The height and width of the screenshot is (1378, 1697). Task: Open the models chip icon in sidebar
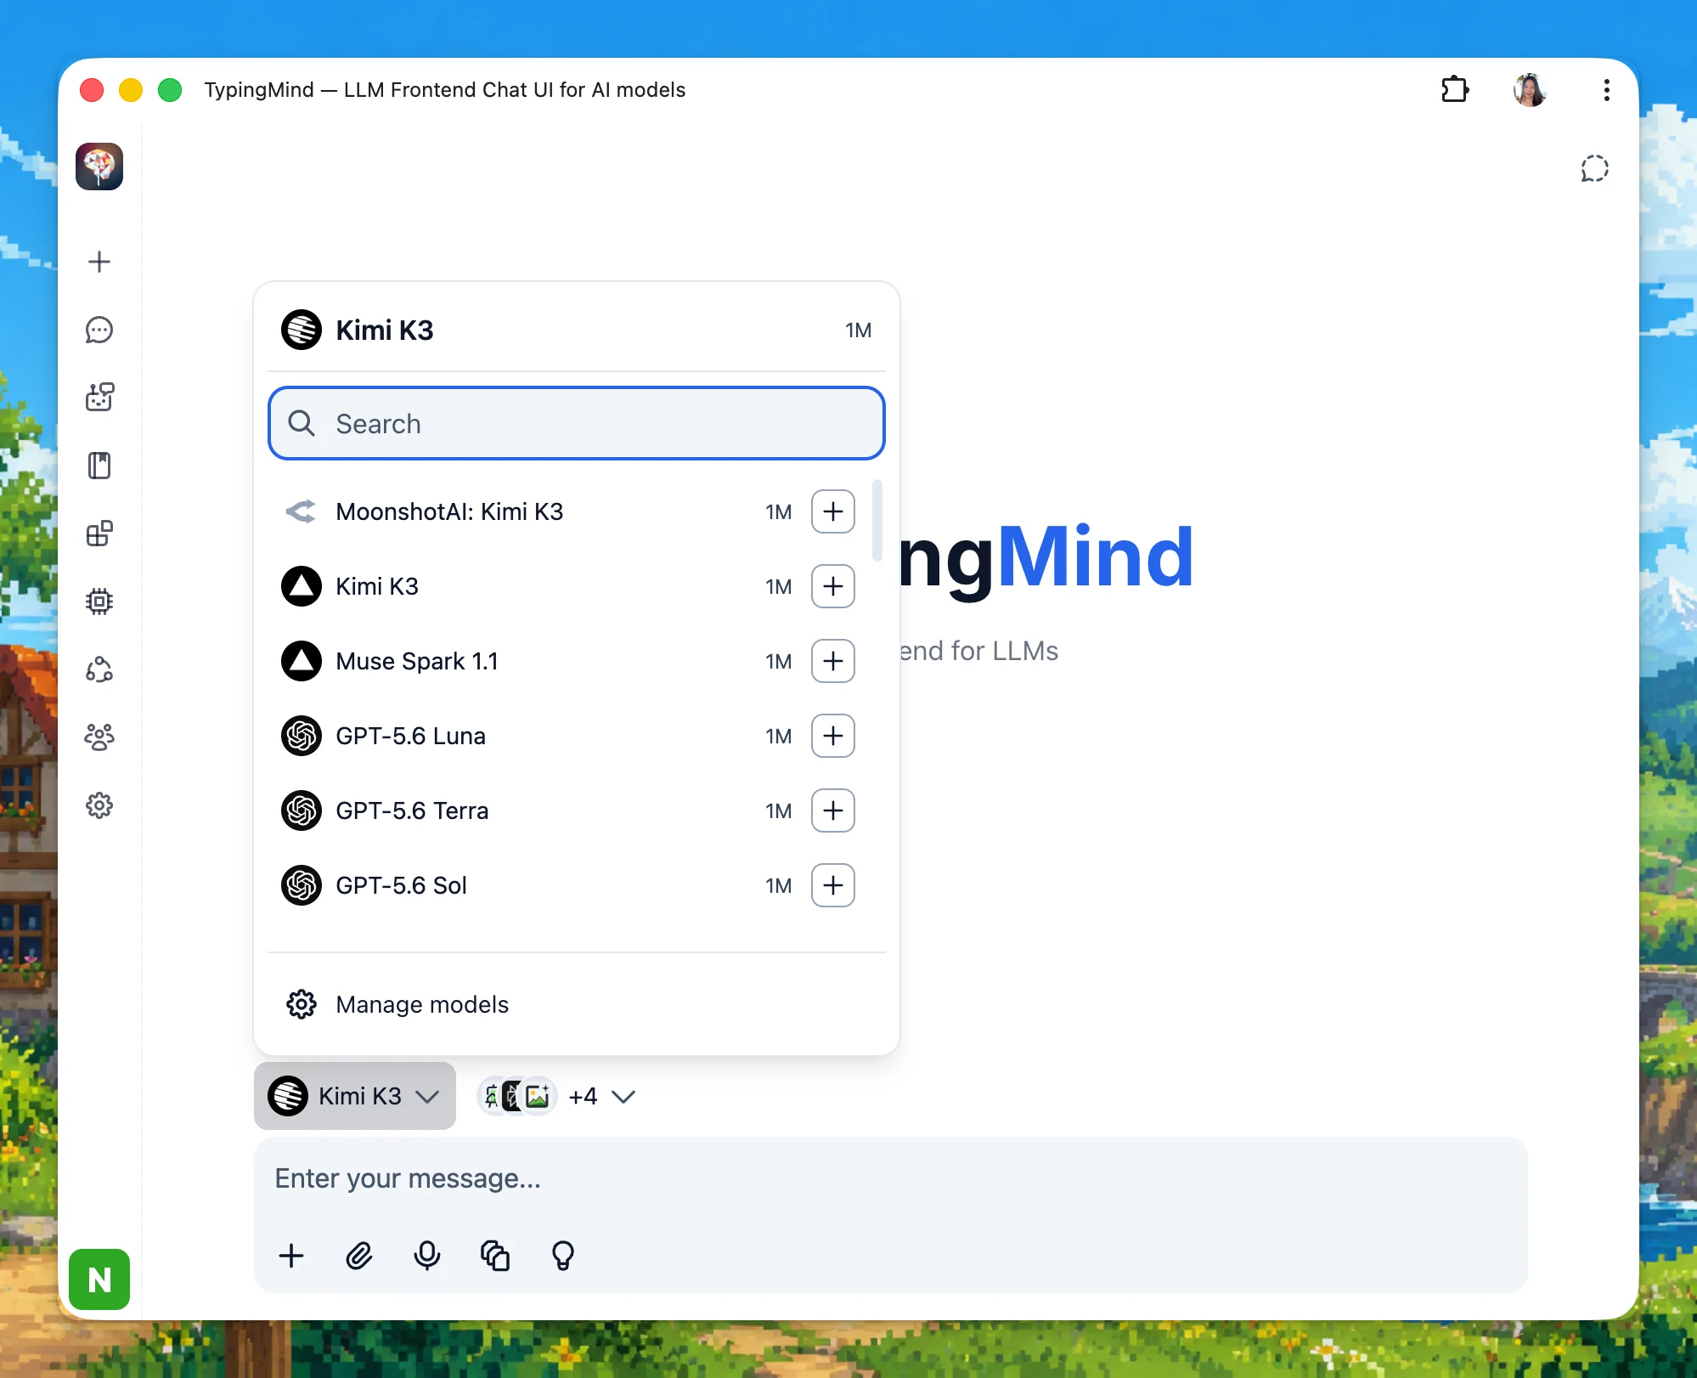pyautogui.click(x=99, y=601)
